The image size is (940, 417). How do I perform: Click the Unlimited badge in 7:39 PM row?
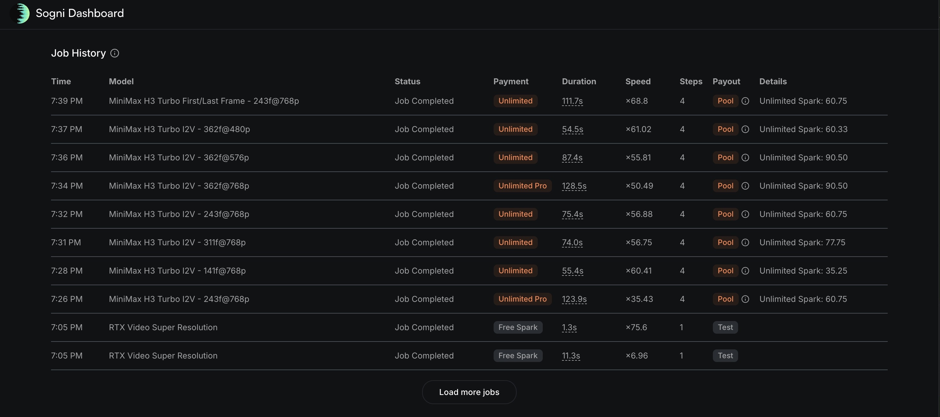[515, 101]
